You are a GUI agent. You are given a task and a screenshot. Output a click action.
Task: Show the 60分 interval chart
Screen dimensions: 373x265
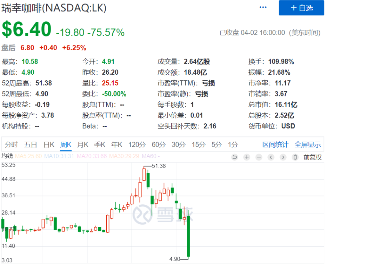click(x=159, y=144)
